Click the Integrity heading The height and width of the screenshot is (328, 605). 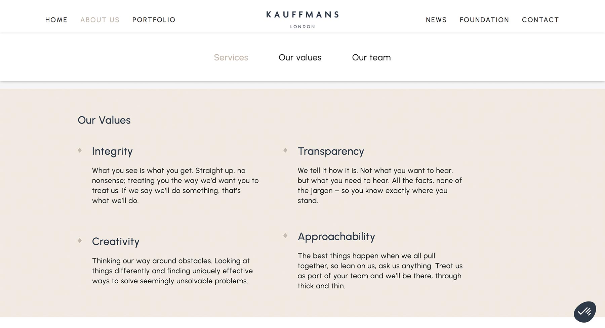(112, 151)
